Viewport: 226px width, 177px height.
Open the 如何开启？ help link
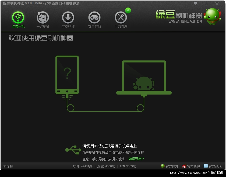136,159
